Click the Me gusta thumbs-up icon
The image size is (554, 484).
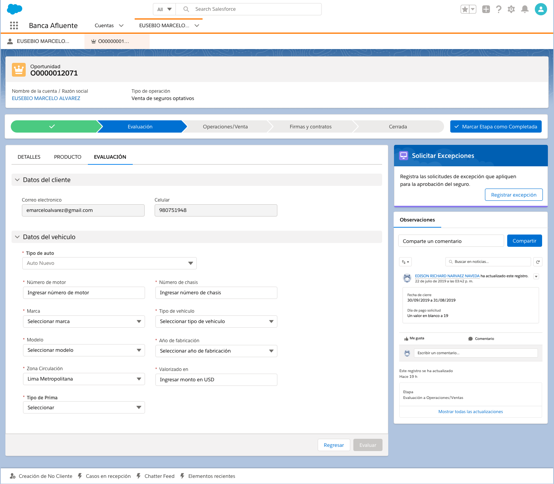pos(406,339)
